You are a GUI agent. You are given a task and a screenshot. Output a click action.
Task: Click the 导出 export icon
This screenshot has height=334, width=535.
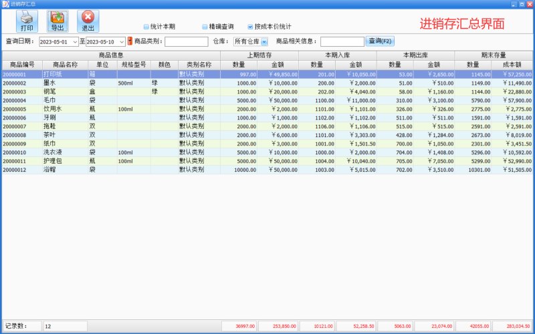tap(58, 21)
